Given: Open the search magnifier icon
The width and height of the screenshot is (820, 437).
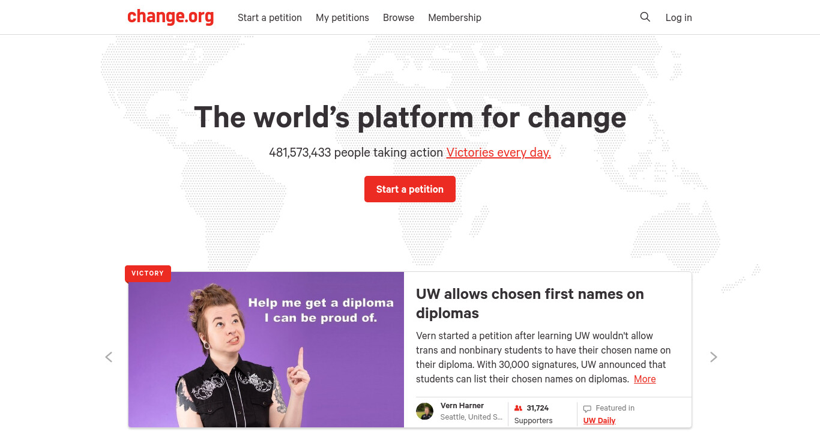Looking at the screenshot, I should point(645,17).
